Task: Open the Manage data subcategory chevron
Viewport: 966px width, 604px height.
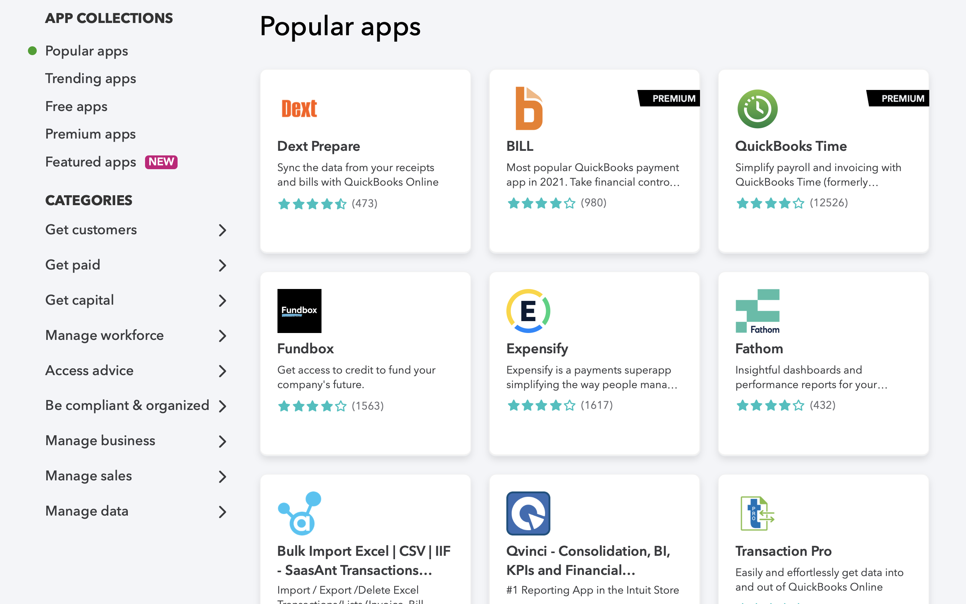Action: [x=222, y=512]
